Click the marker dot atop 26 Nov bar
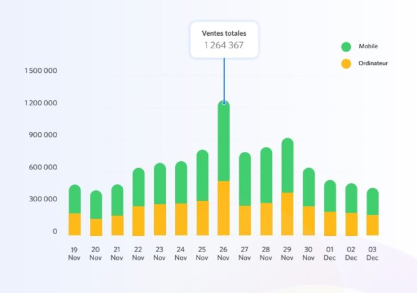The height and width of the screenshot is (293, 417). 224,103
